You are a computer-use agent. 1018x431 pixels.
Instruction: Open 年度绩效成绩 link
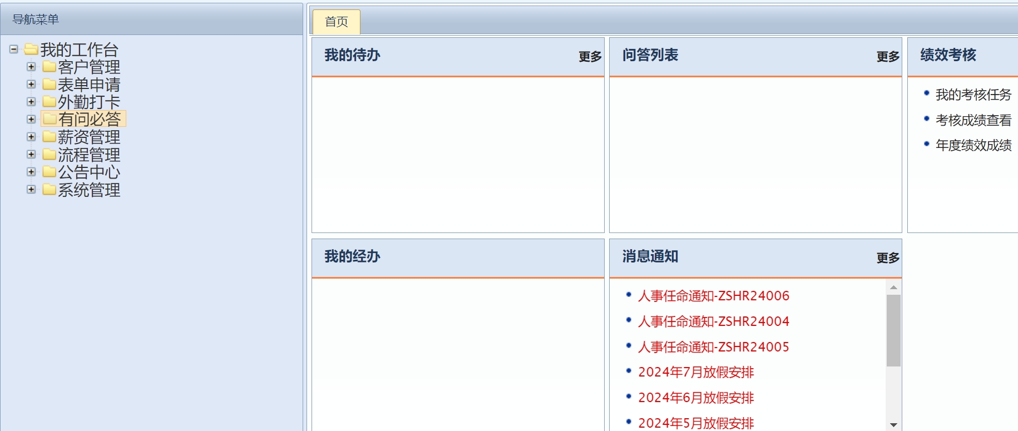[973, 145]
